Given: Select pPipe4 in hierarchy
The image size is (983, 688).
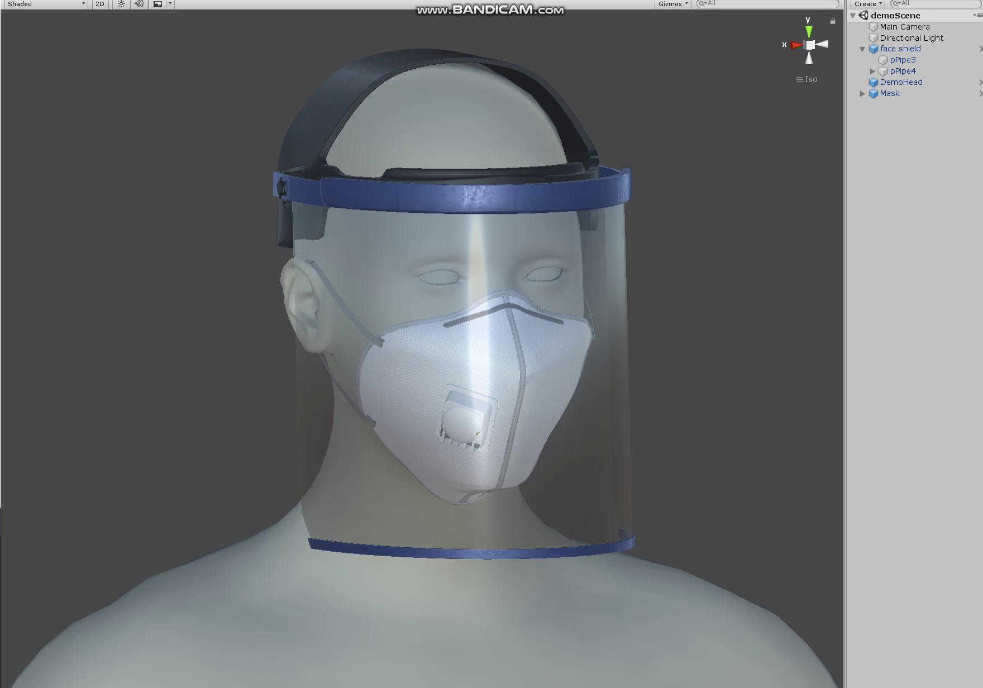Looking at the screenshot, I should coord(903,71).
